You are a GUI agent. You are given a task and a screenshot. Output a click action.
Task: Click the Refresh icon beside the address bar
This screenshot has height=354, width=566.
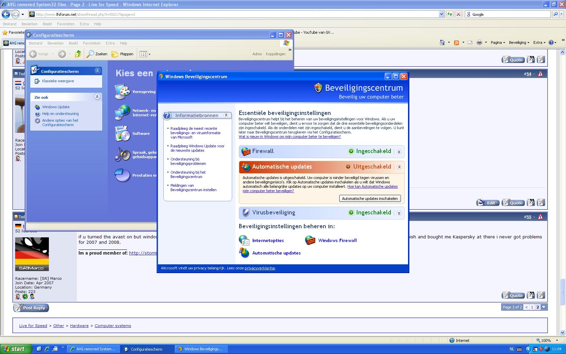pyautogui.click(x=449, y=14)
